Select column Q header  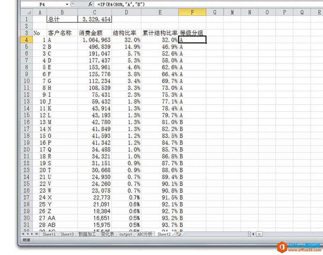[x=302, y=12]
